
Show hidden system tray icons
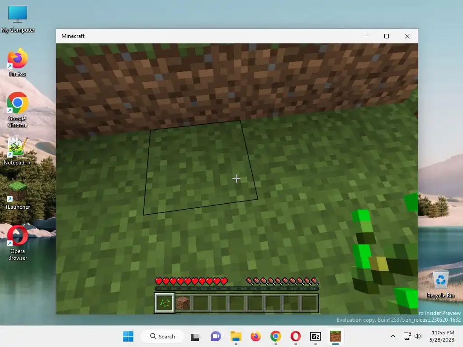(393, 336)
